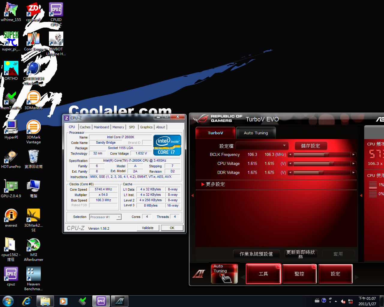Image resolution: width=384 pixels, height=307 pixels.
Task: Open the Processor #1 selection dropdown
Action: [x=105, y=217]
